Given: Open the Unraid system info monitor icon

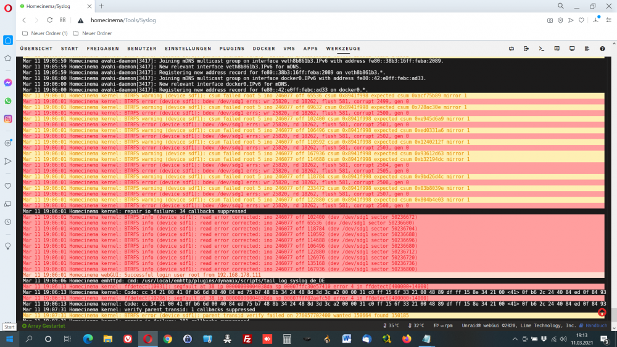Looking at the screenshot, I should (x=572, y=49).
